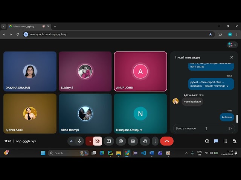Click the chat messages scrollbar
Image resolution: width=241 pixels, height=180 pixels.
click(237, 119)
